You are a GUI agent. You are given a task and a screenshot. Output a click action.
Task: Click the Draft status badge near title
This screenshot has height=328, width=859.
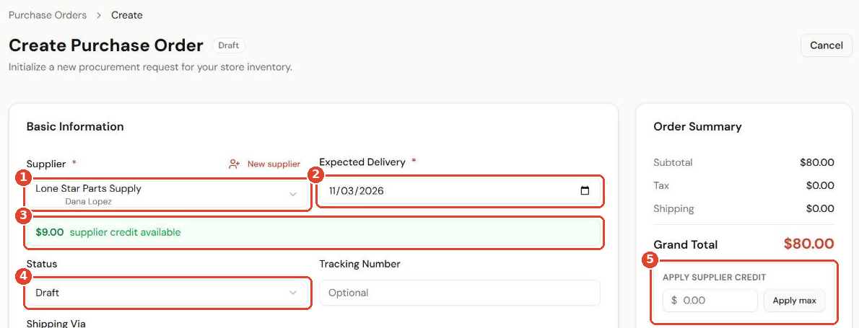(x=228, y=45)
